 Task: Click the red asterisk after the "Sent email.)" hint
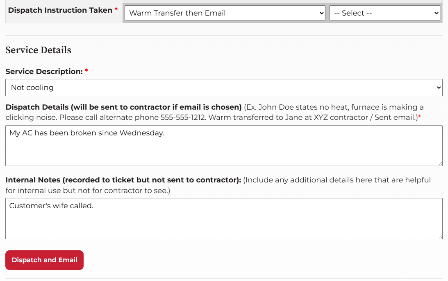[x=420, y=117]
